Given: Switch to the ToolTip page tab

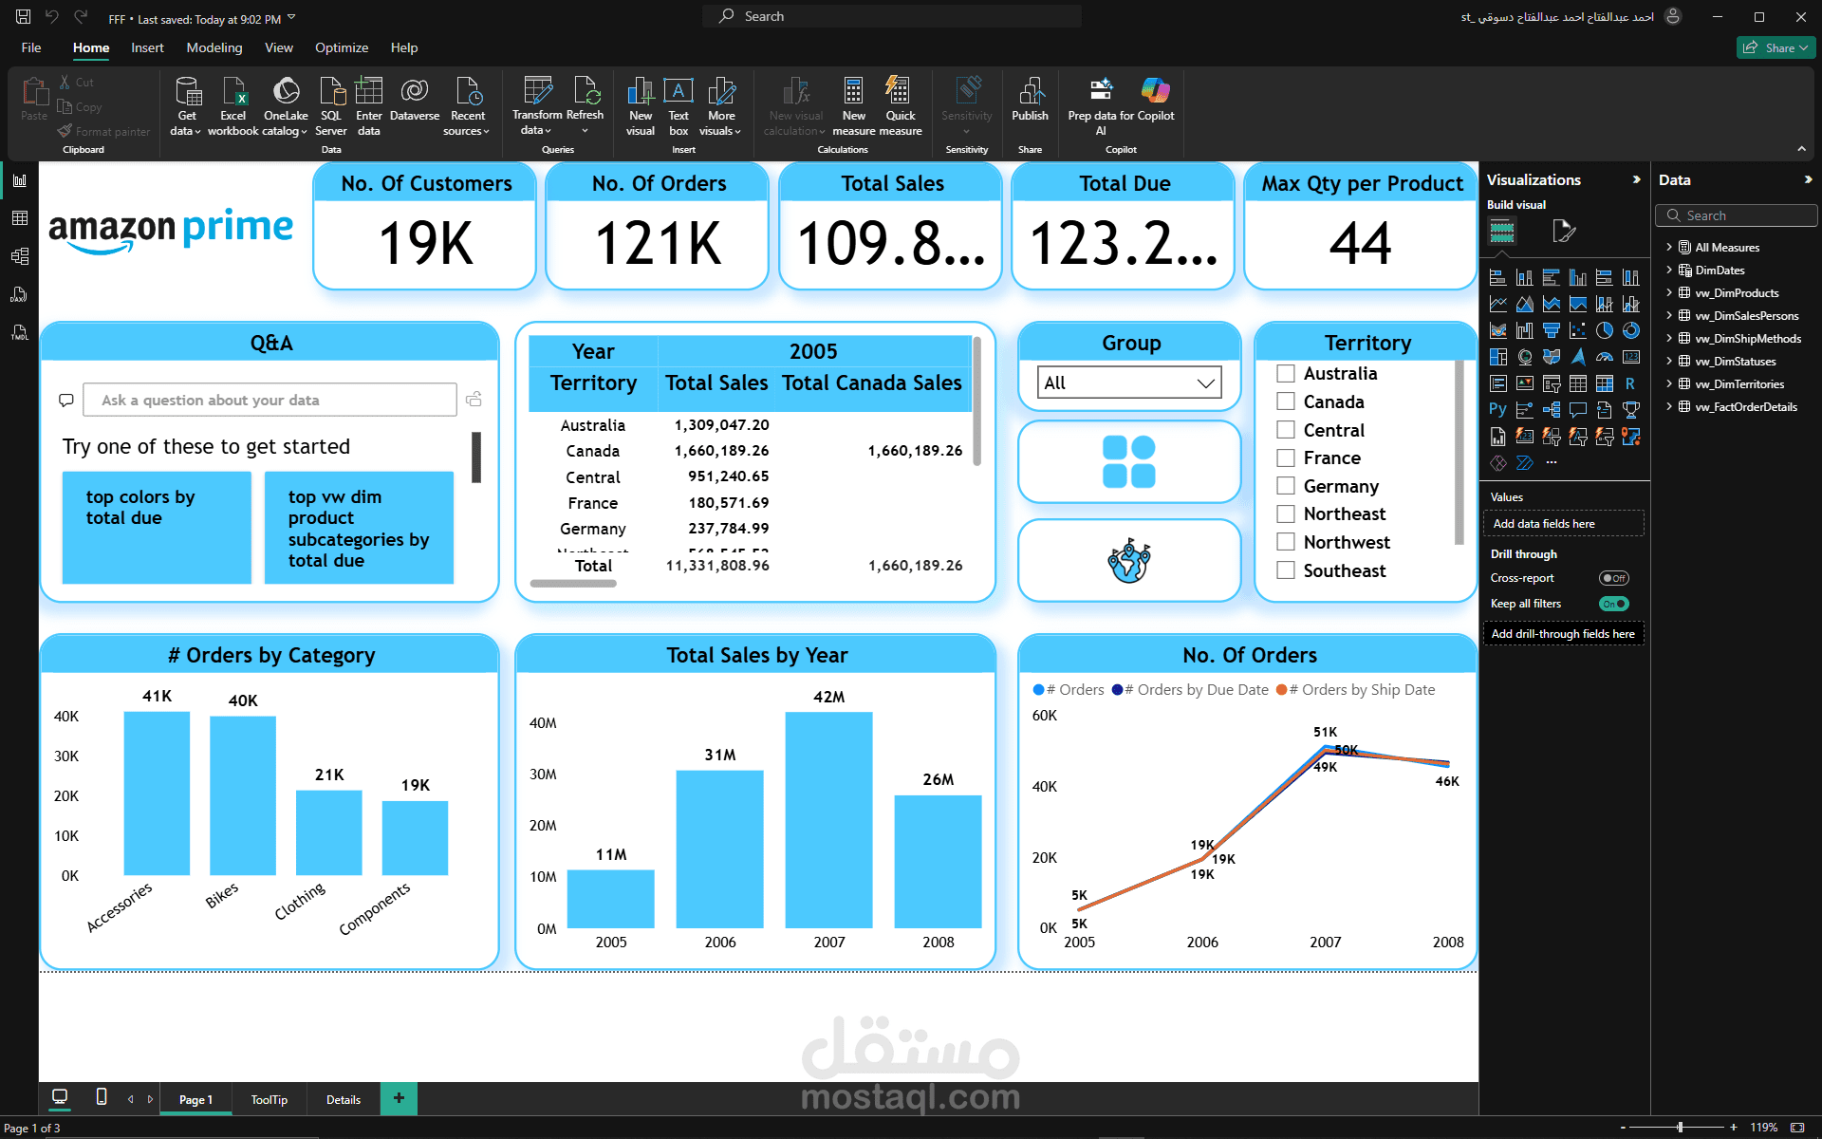Looking at the screenshot, I should pyautogui.click(x=269, y=1099).
